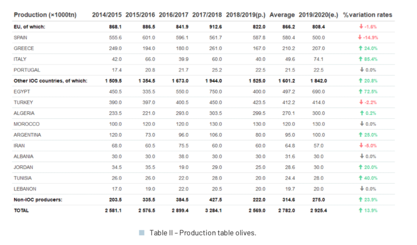Click the 'Production (×1000tn)' column header

point(45,15)
